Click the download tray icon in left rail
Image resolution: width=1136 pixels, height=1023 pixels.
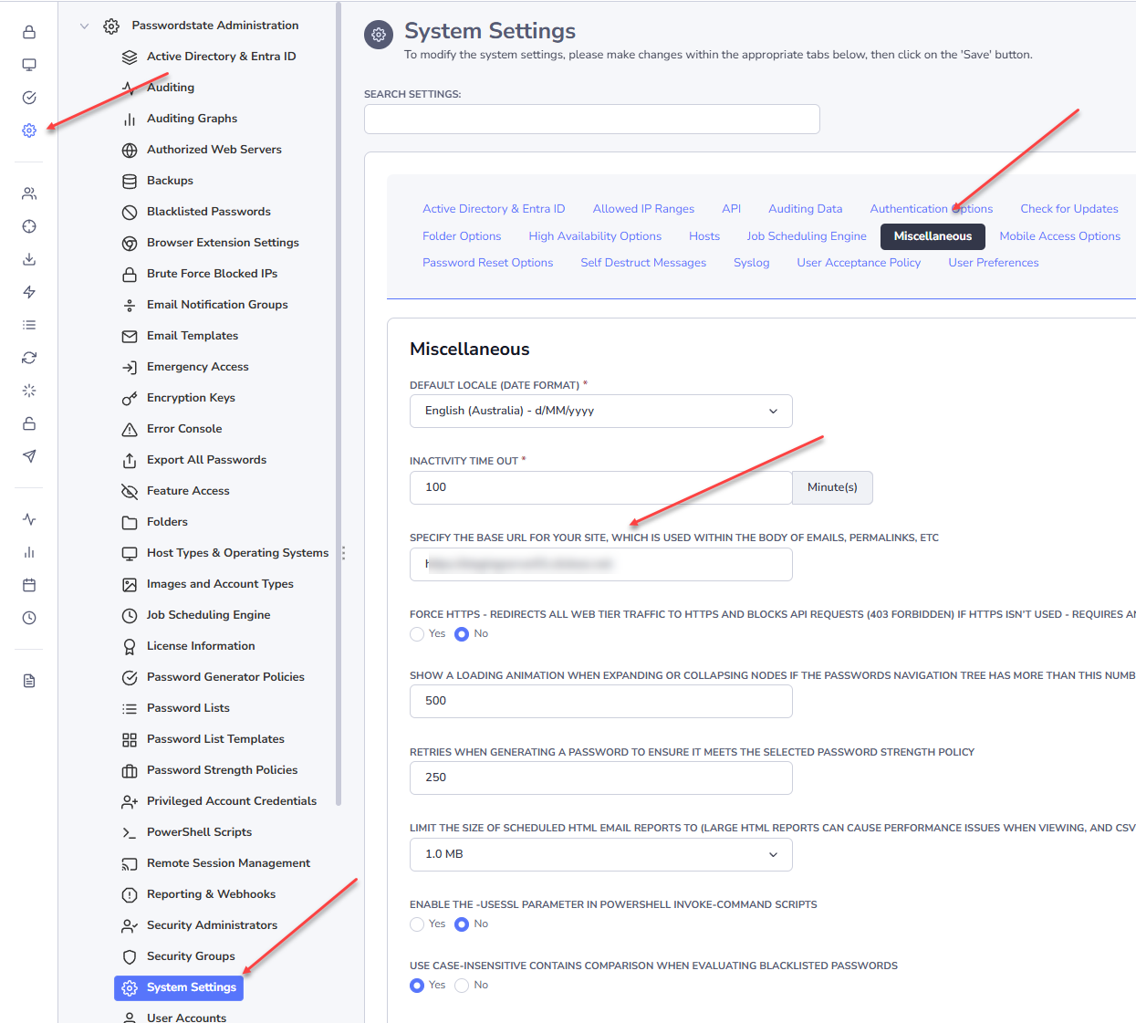[29, 259]
